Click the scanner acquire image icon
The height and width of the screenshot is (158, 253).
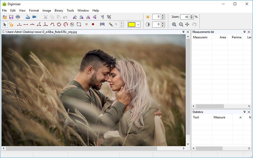[x=28, y=17]
